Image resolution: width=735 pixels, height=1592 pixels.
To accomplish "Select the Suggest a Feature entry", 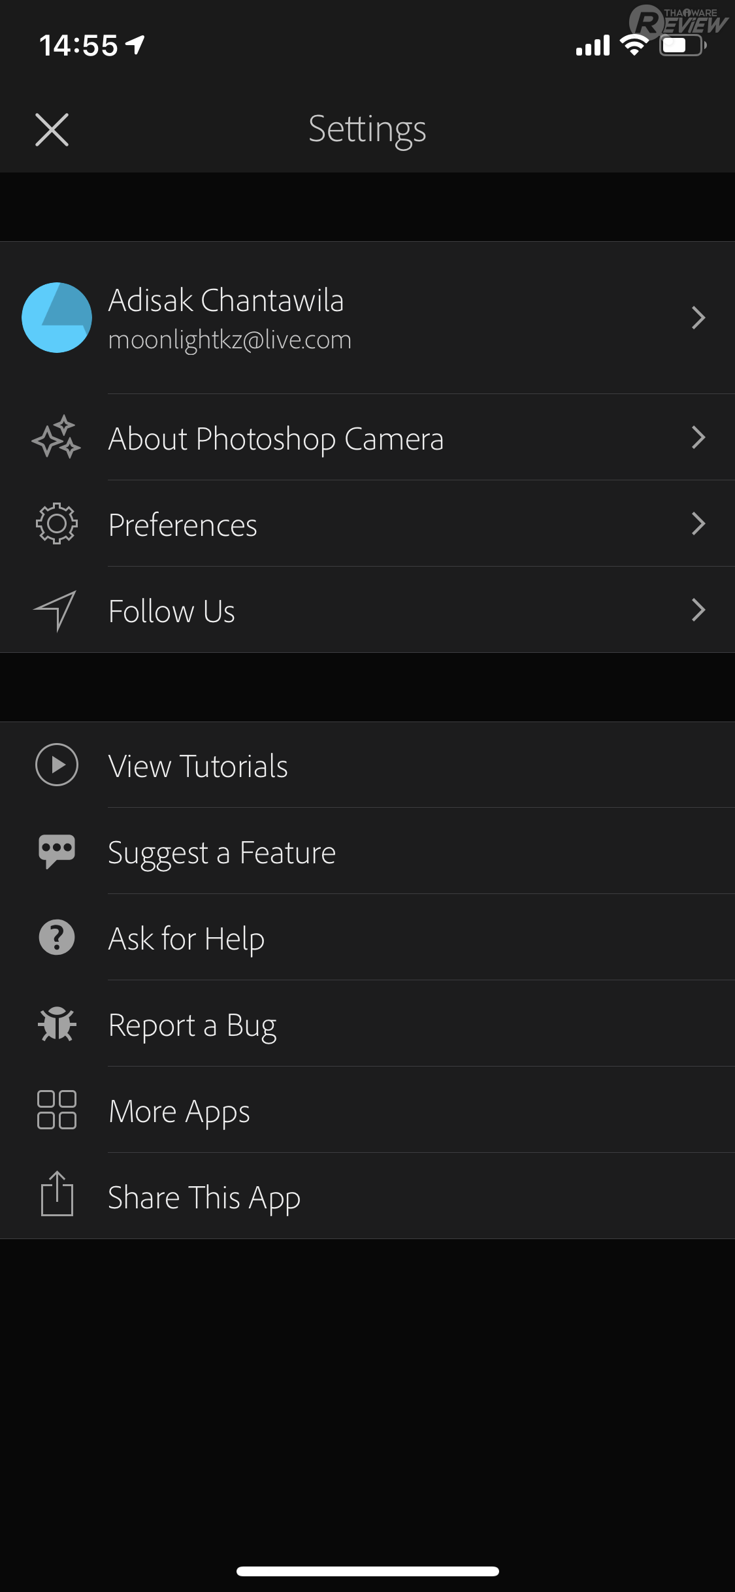I will pyautogui.click(x=221, y=853).
